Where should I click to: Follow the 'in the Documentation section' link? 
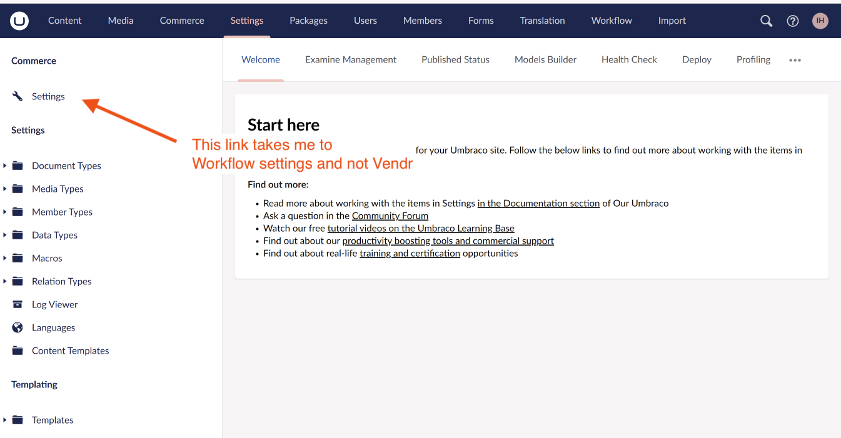coord(538,203)
